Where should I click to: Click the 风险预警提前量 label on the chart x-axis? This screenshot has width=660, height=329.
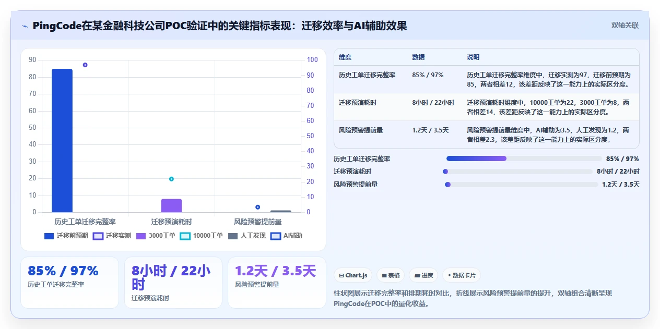[x=258, y=222]
